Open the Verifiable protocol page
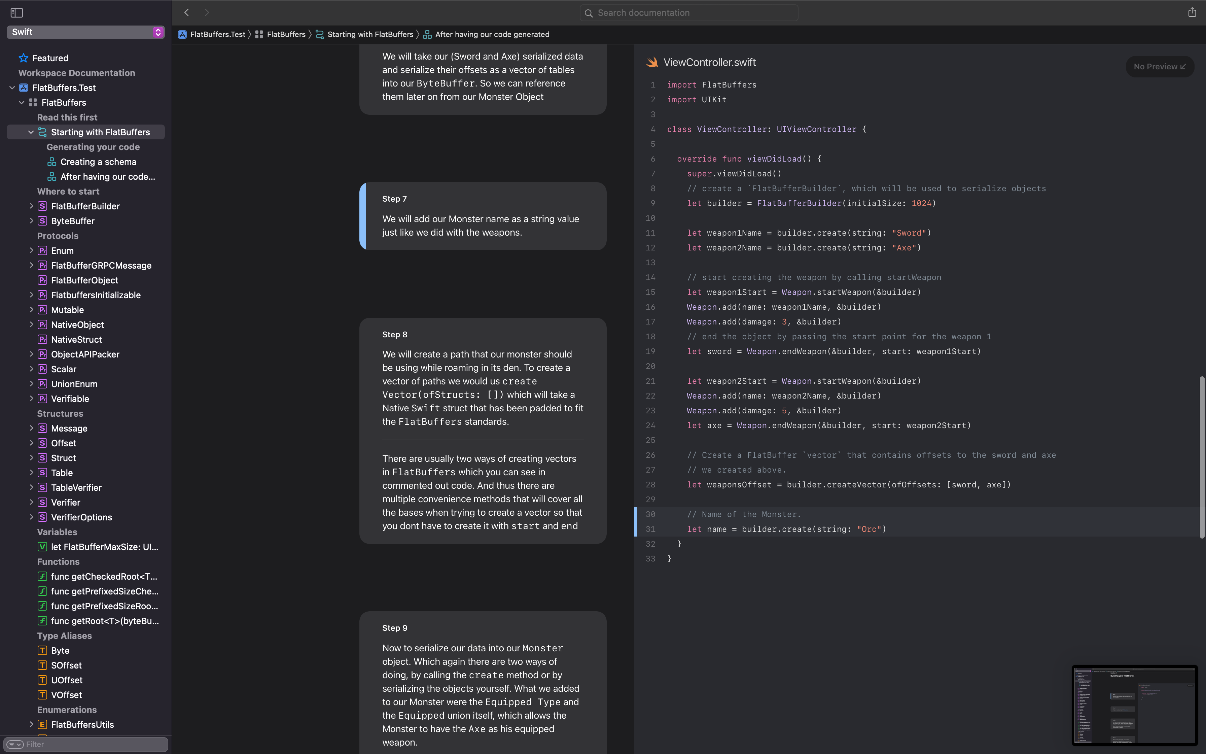The width and height of the screenshot is (1206, 754). point(70,399)
